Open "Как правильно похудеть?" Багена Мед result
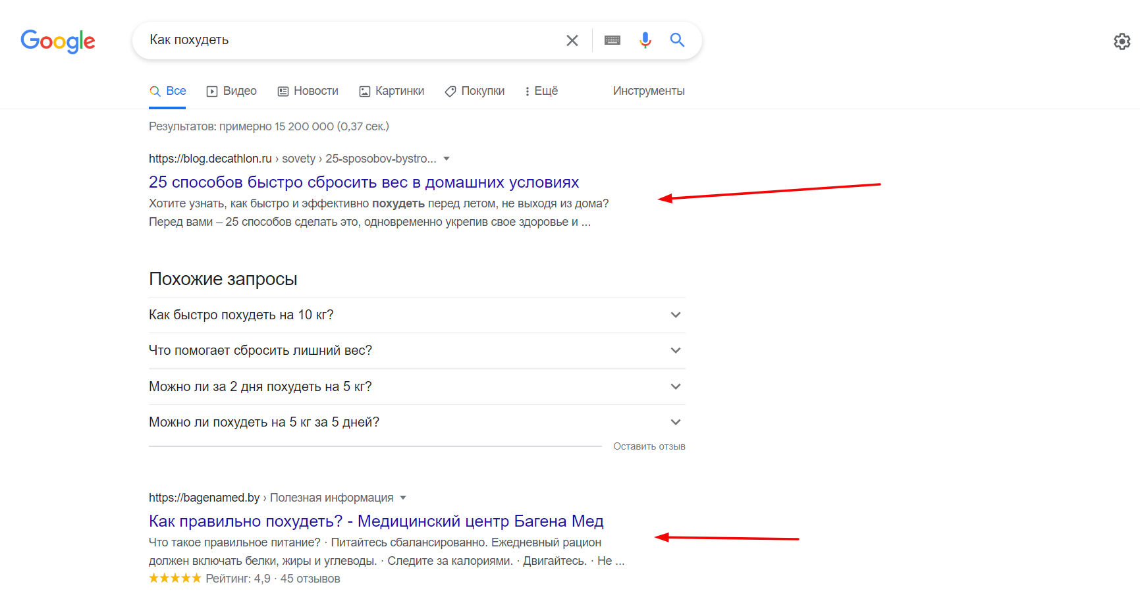 (x=376, y=521)
